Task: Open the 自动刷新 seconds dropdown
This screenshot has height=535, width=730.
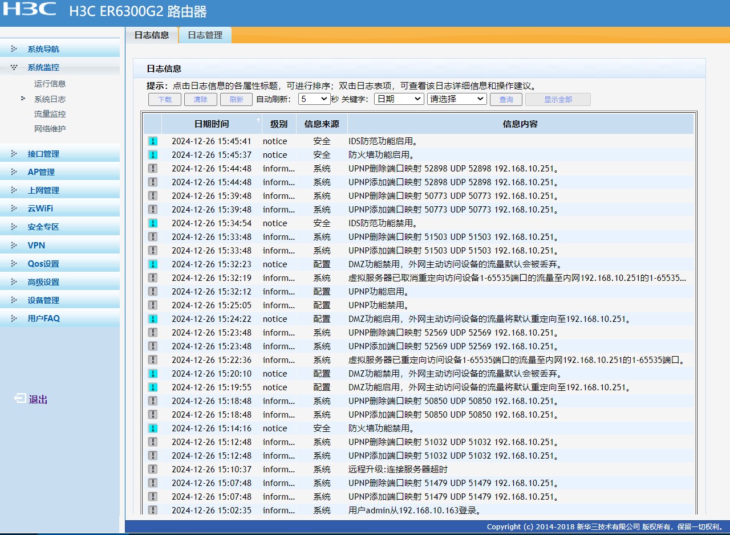Action: click(315, 99)
